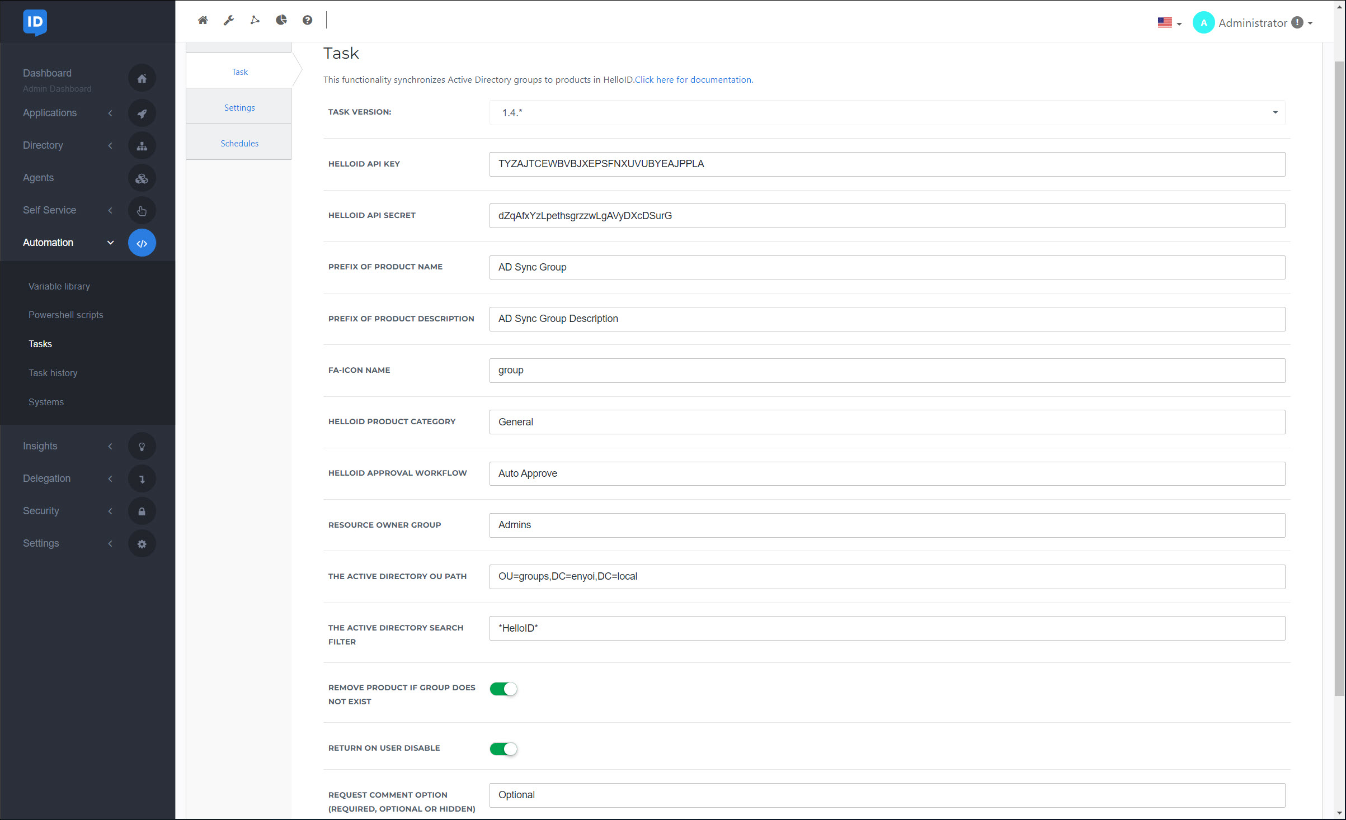The height and width of the screenshot is (820, 1346).
Task: Click the Dashboard house icon in sidebar
Action: coord(142,78)
